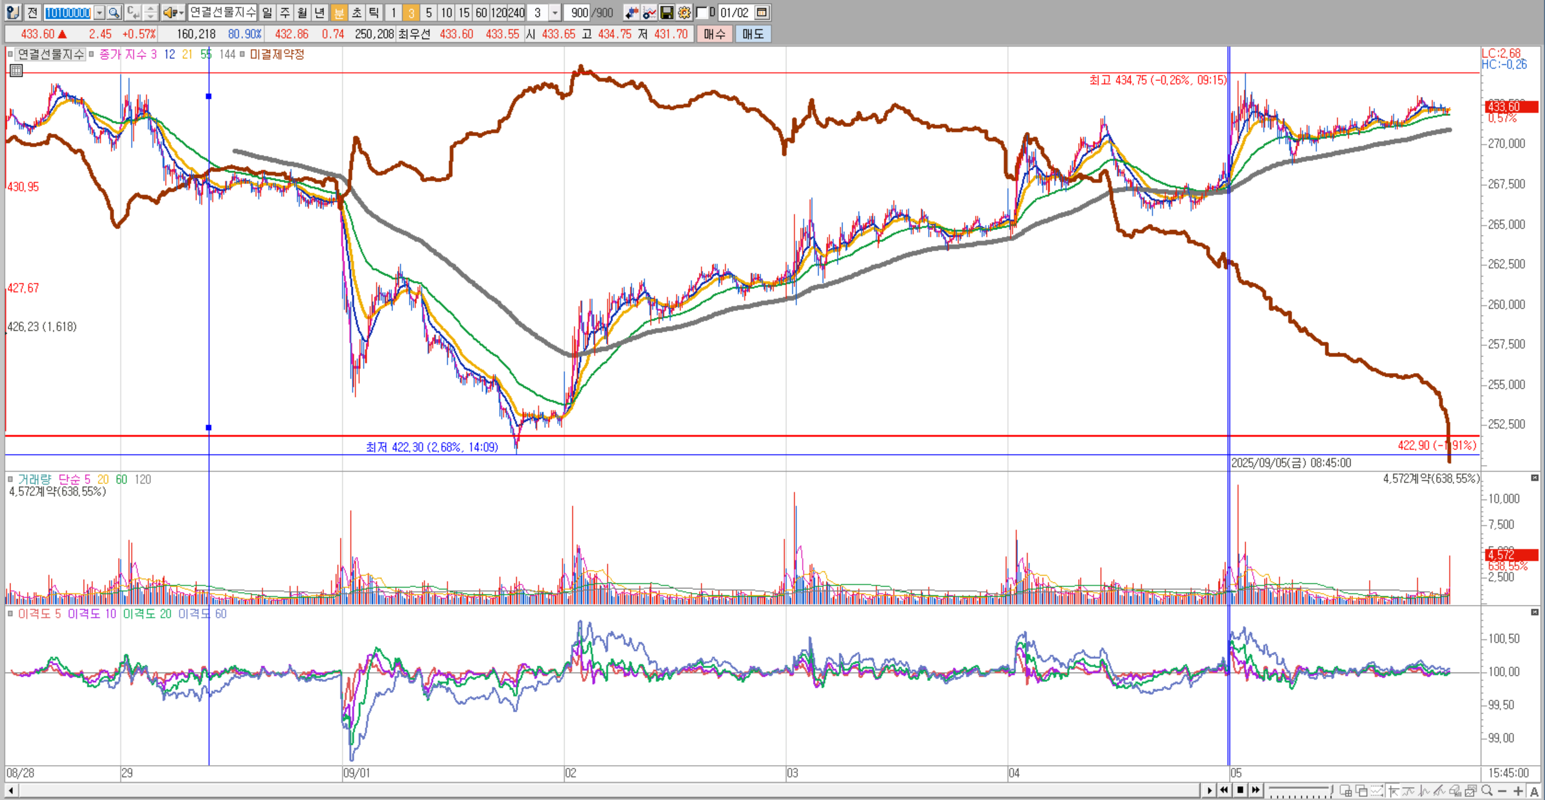Switch to the 일 daily period tab
The height and width of the screenshot is (800, 1545).
click(267, 12)
